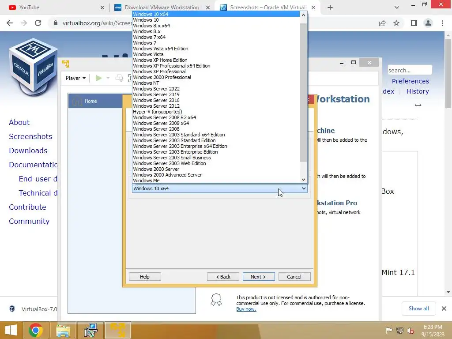452x339 pixels.
Task: Click the Buy now link
Action: [246, 309]
